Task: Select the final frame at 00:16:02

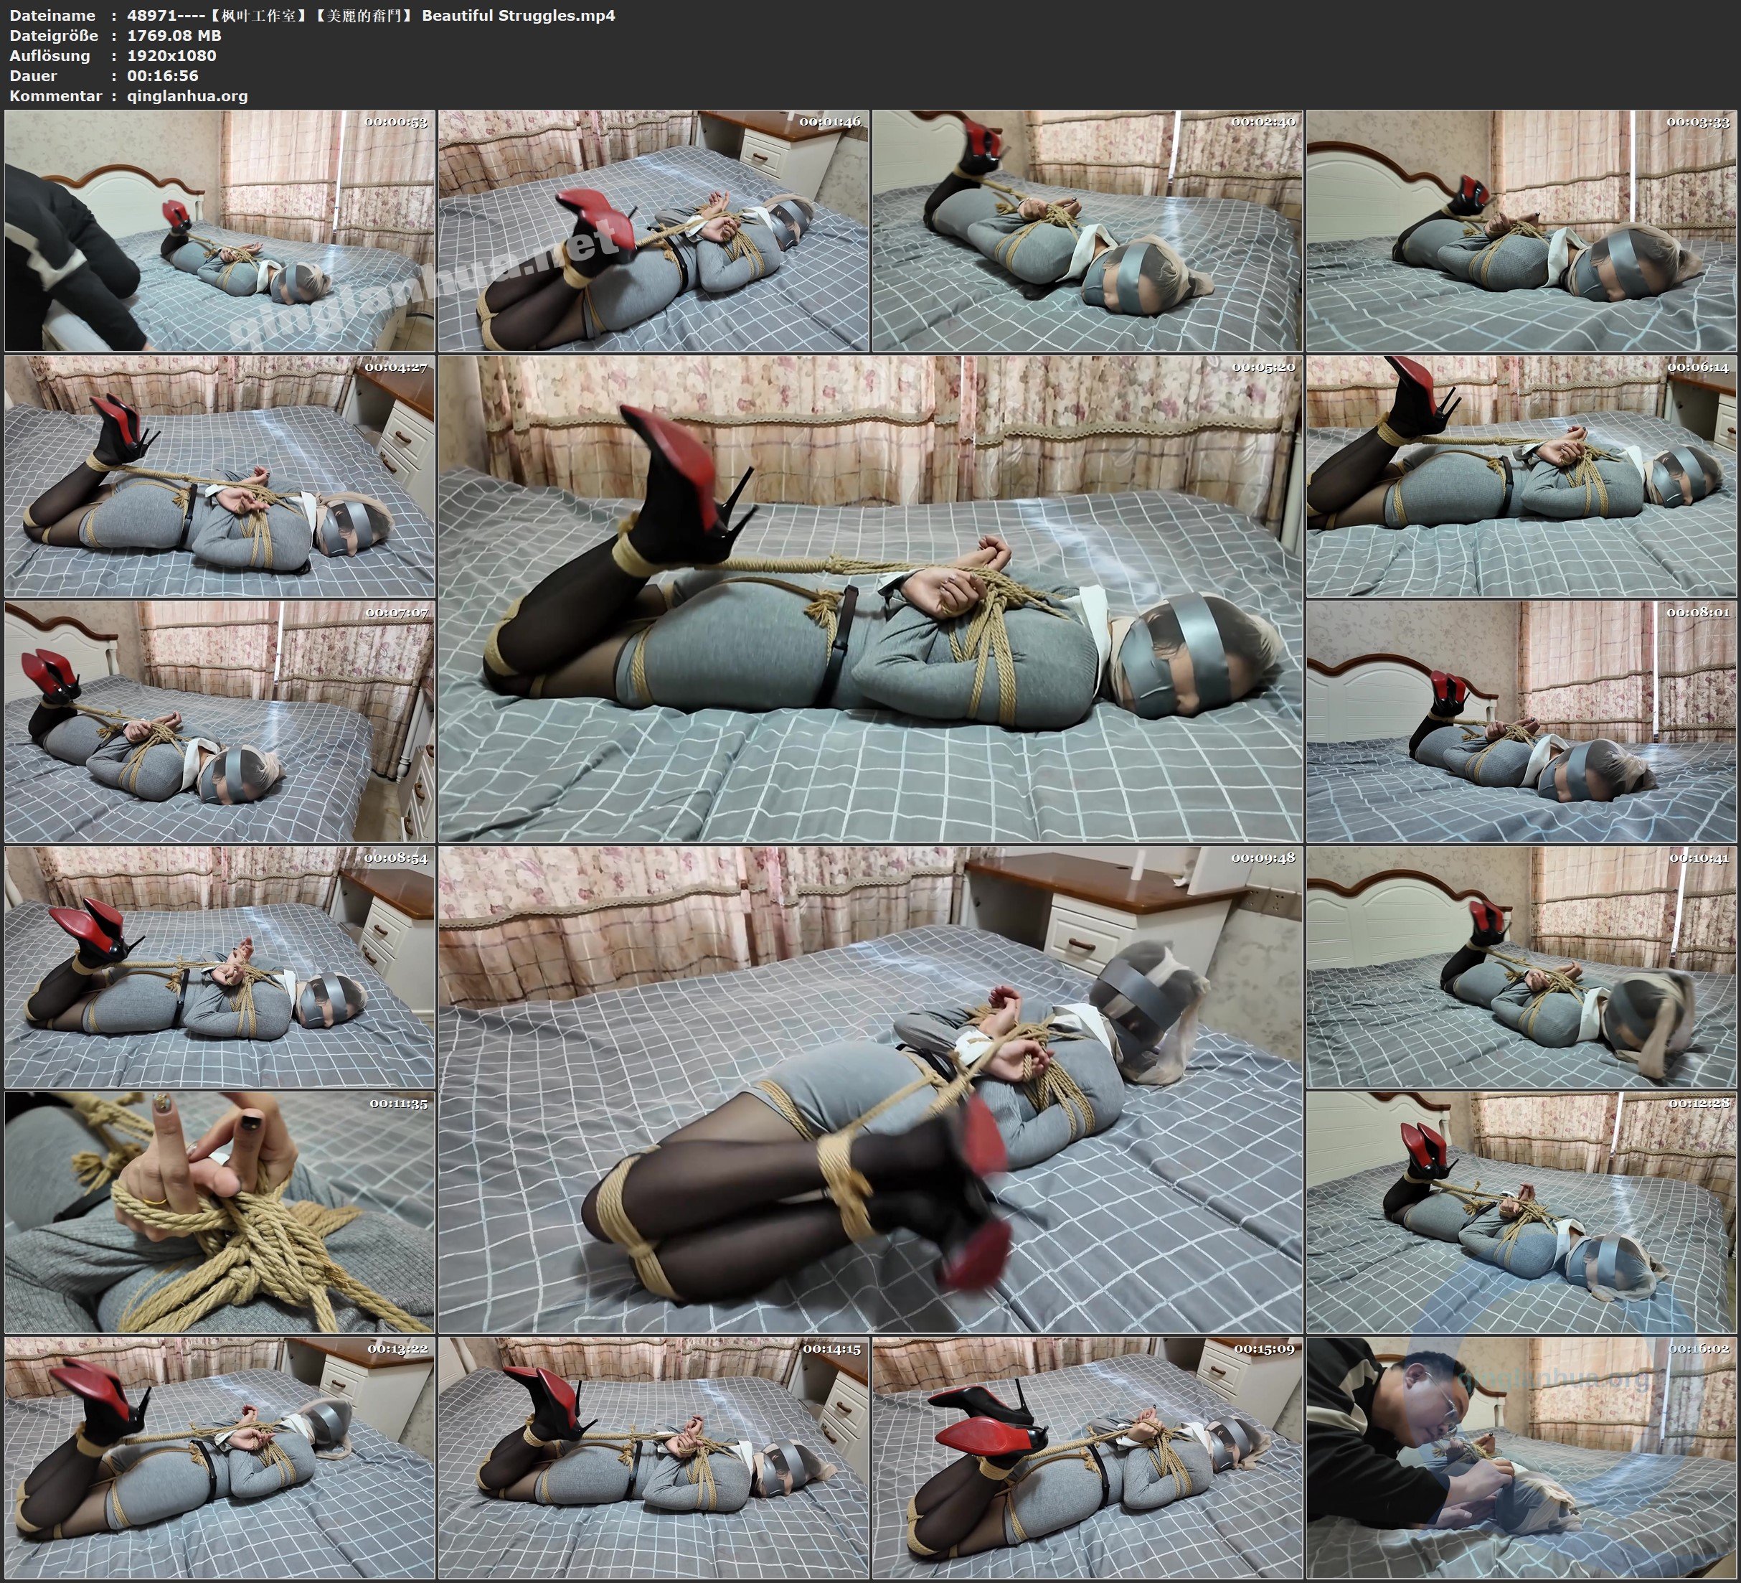Action: (x=1521, y=1457)
